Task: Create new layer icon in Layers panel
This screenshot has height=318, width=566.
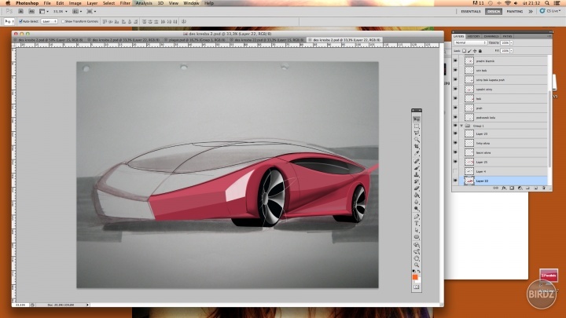Action: pos(535,188)
